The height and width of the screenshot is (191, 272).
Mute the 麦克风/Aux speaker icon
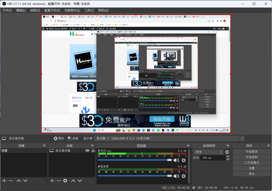pyautogui.click(x=176, y=160)
